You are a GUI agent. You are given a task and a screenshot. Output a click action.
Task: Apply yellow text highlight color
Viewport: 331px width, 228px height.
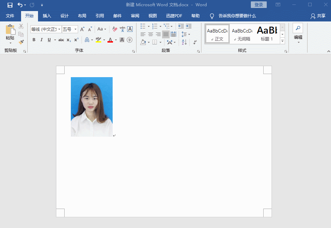click(x=98, y=40)
